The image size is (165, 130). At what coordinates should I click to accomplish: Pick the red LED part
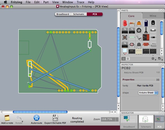[x=125, y=23]
